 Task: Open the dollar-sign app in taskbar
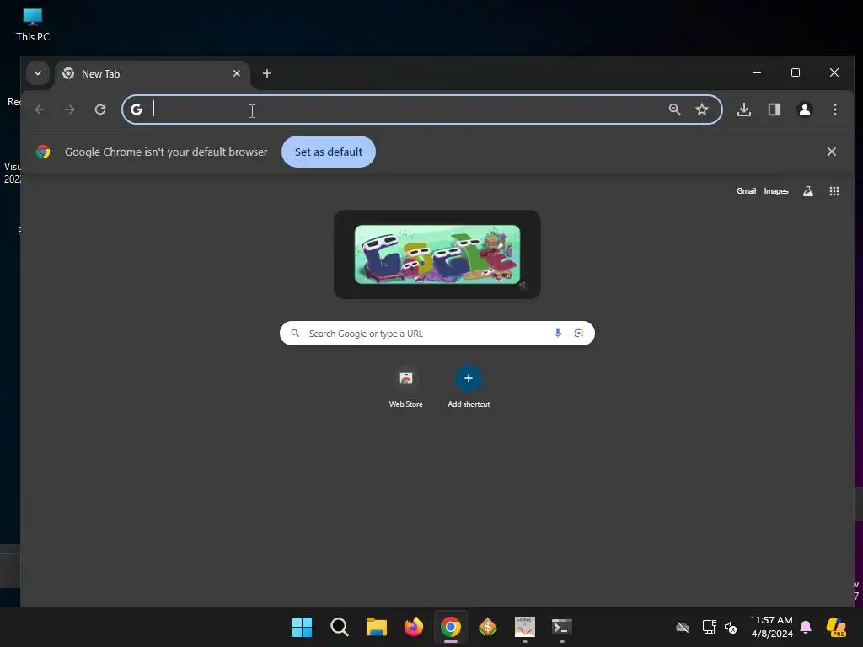pos(488,627)
